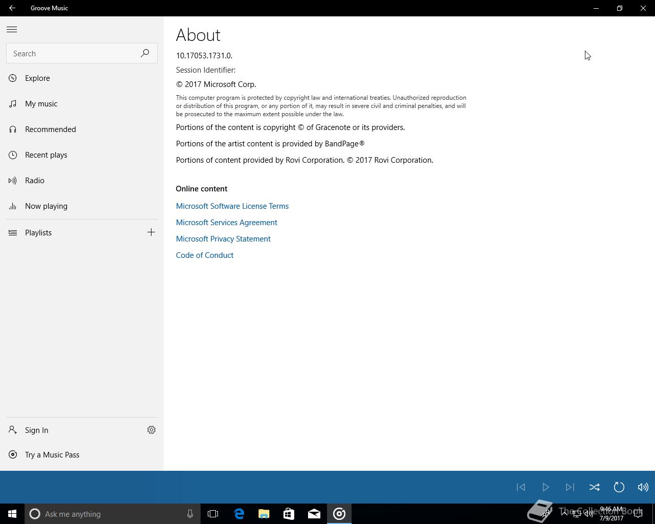
Task: Open Recent plays
Action: point(82,155)
